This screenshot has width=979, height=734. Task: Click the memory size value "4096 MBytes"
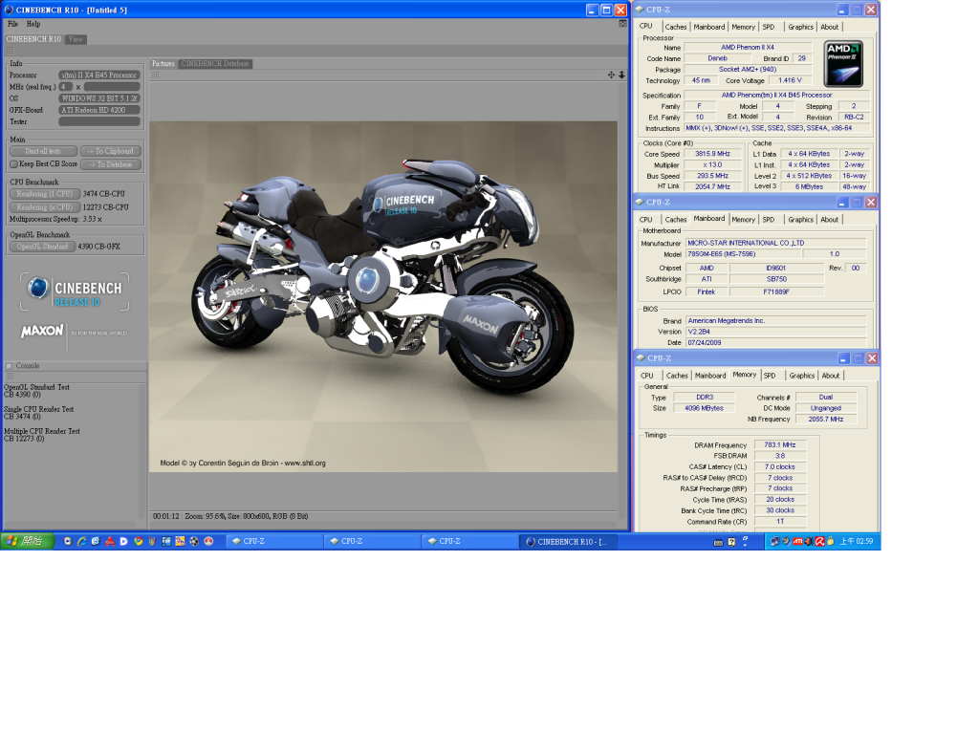pyautogui.click(x=705, y=408)
